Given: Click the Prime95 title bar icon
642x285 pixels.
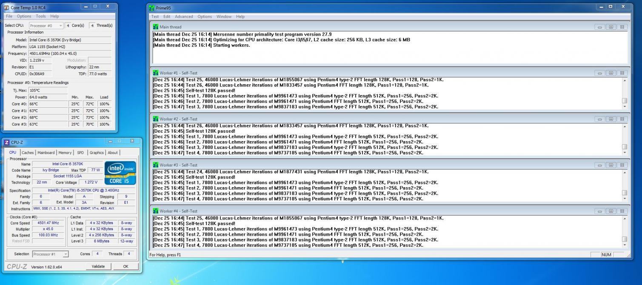Looking at the screenshot, I should pos(152,8).
